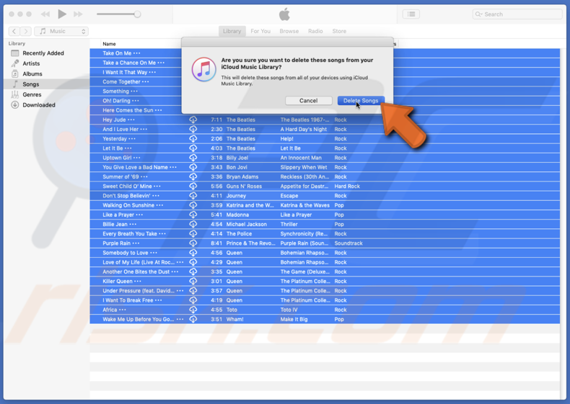The image size is (570, 404).
Task: Open more options dots for Yesterday
Action: point(132,139)
